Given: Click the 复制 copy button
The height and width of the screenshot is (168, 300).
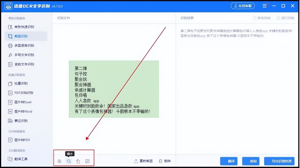Looking at the screenshot, I should pyautogui.click(x=251, y=161).
